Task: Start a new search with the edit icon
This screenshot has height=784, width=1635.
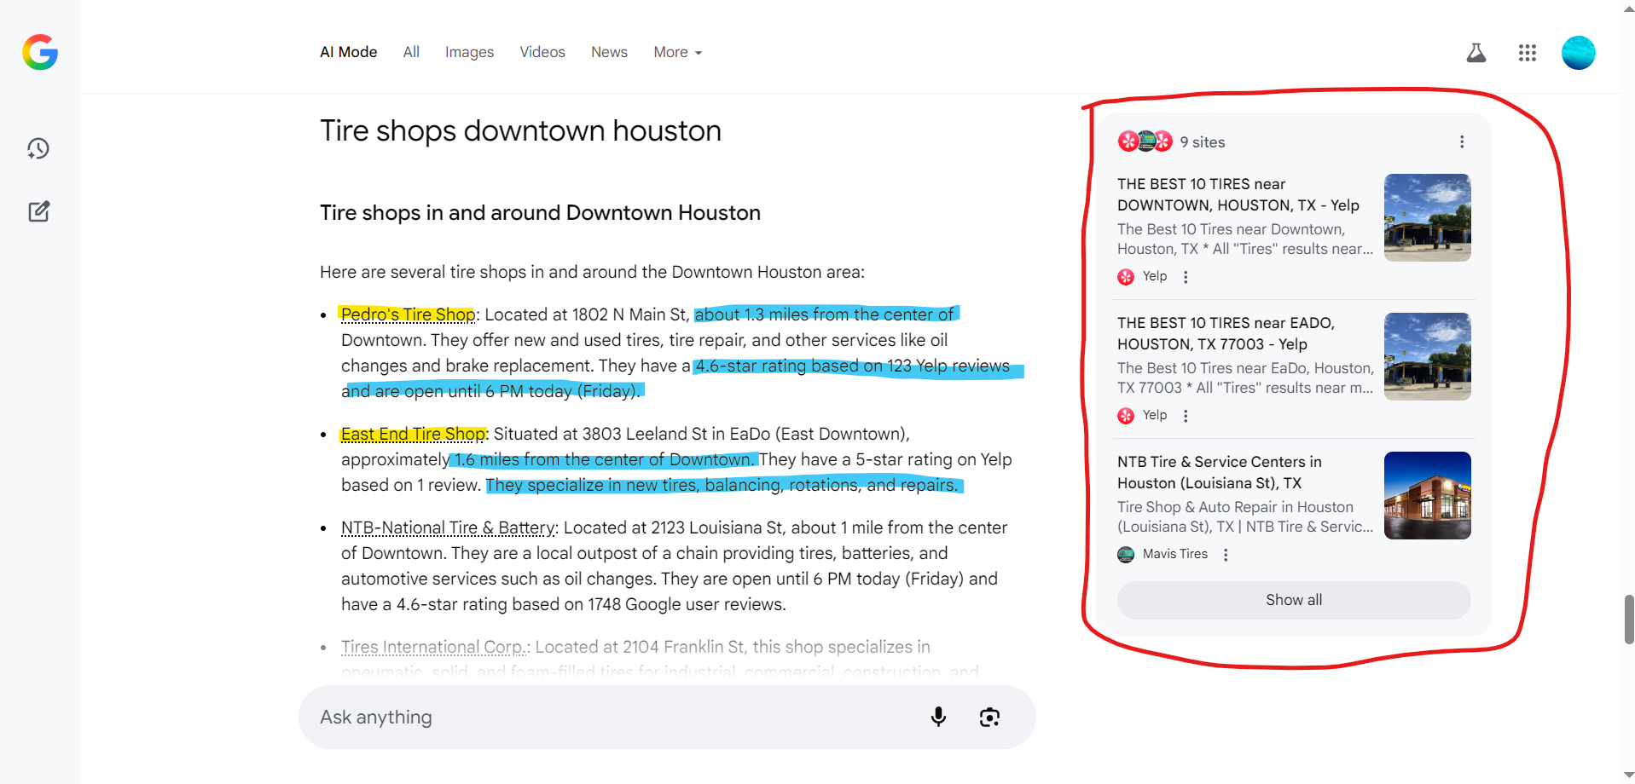Action: 38,211
